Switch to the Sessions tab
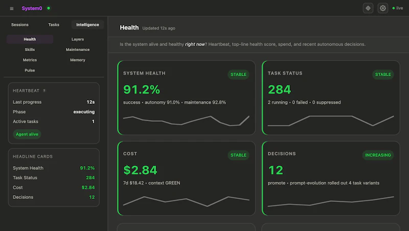 coord(20,25)
